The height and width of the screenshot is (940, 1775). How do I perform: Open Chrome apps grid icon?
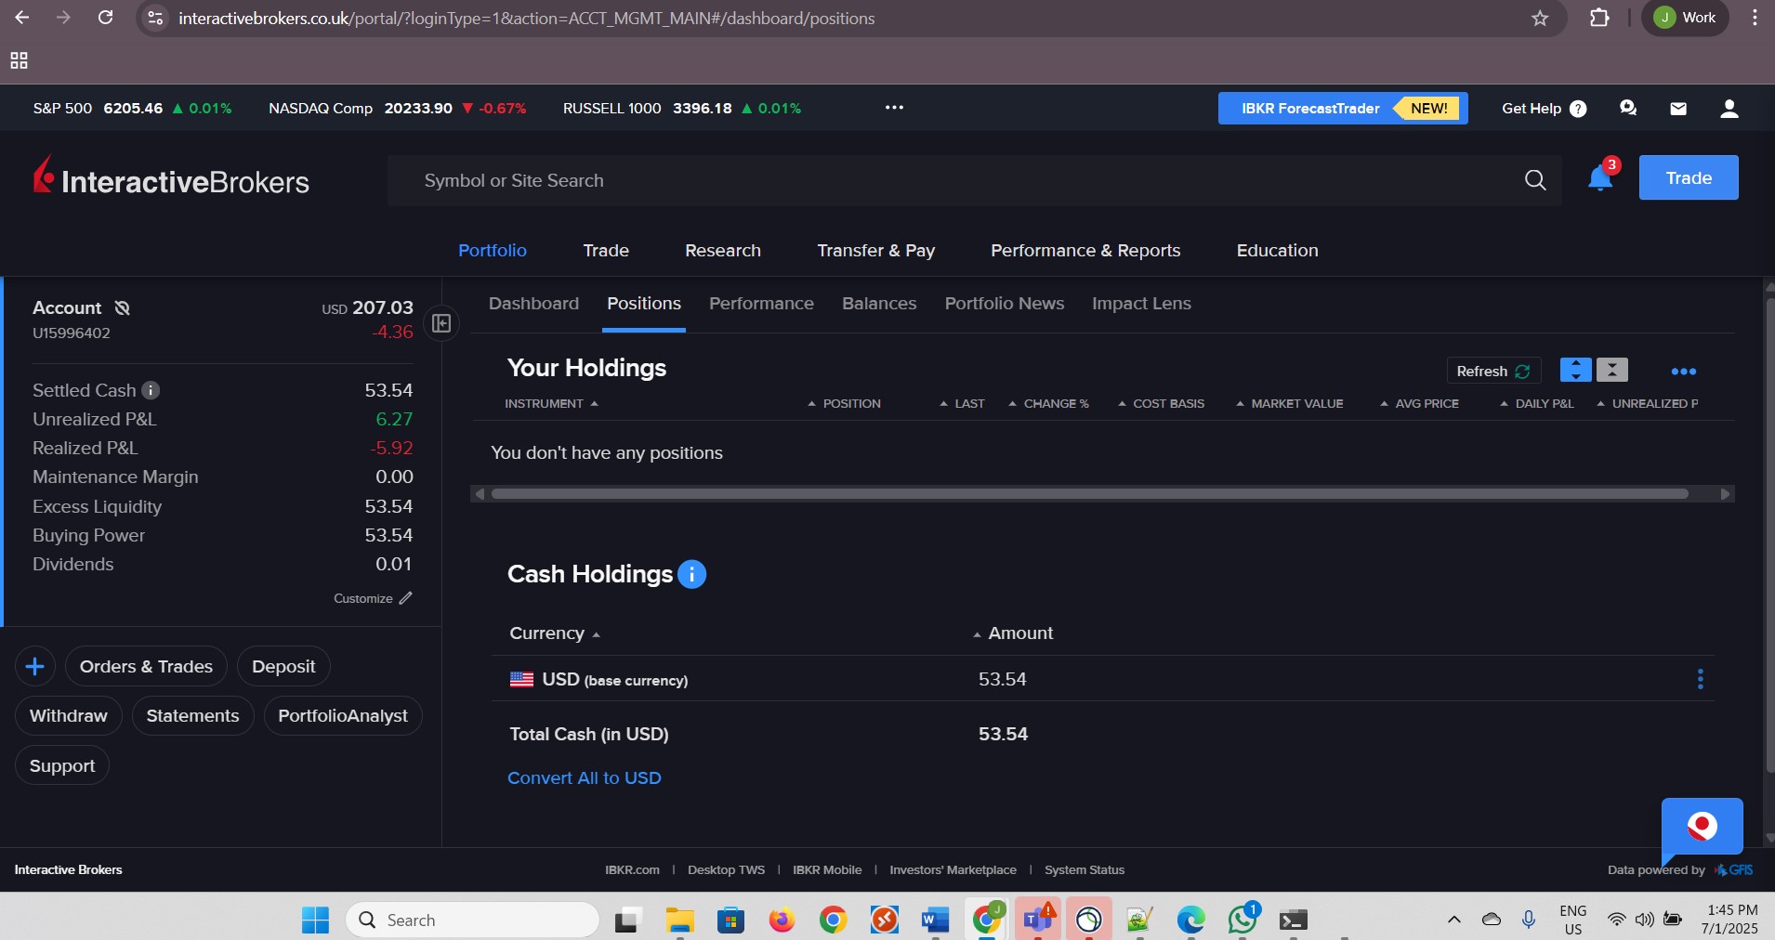pos(19,60)
